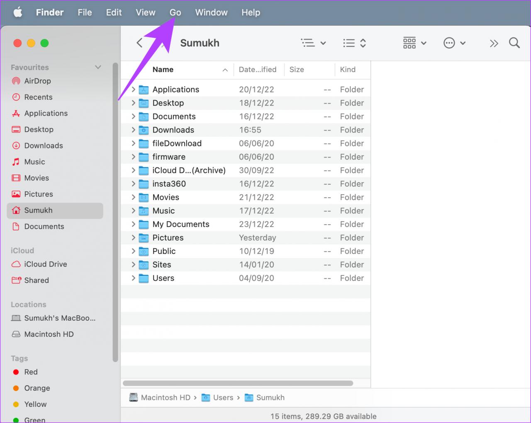531x423 pixels.
Task: Go to Macintosh HD in path bar
Action: (160, 398)
